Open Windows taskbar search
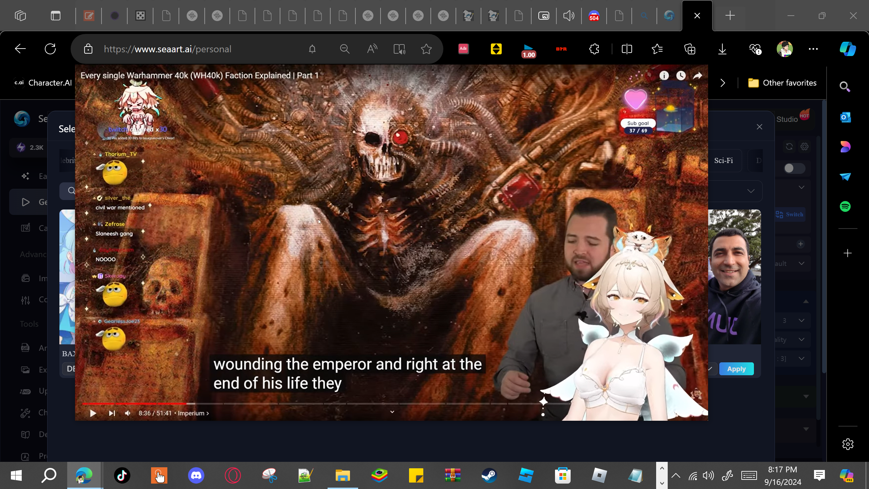This screenshot has height=489, width=869. click(x=49, y=475)
